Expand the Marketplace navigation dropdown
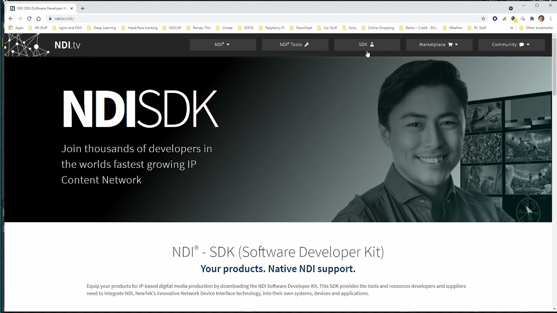The image size is (557, 313). (439, 45)
